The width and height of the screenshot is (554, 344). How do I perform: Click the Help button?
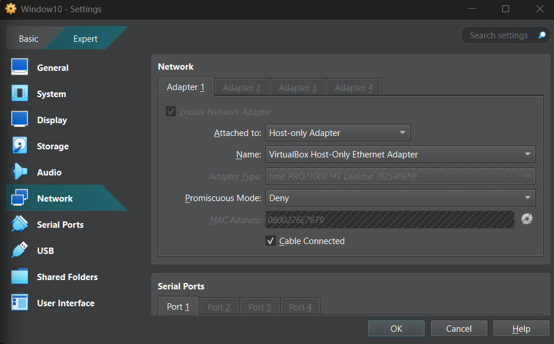tap(521, 328)
